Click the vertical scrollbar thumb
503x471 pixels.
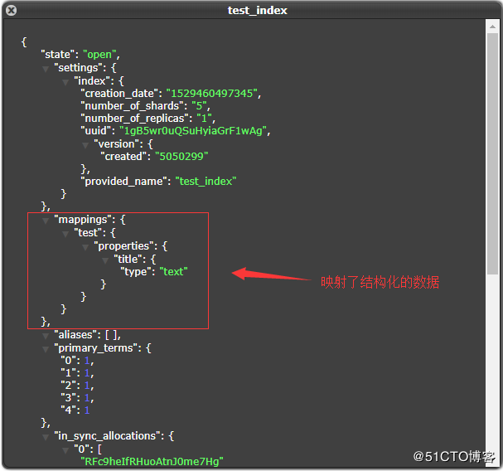click(x=492, y=153)
